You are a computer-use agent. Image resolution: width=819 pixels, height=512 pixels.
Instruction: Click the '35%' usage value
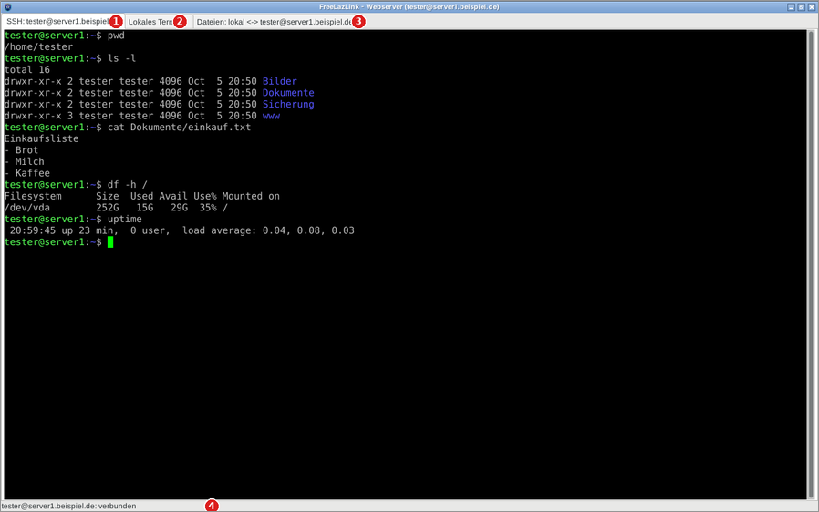click(x=208, y=207)
